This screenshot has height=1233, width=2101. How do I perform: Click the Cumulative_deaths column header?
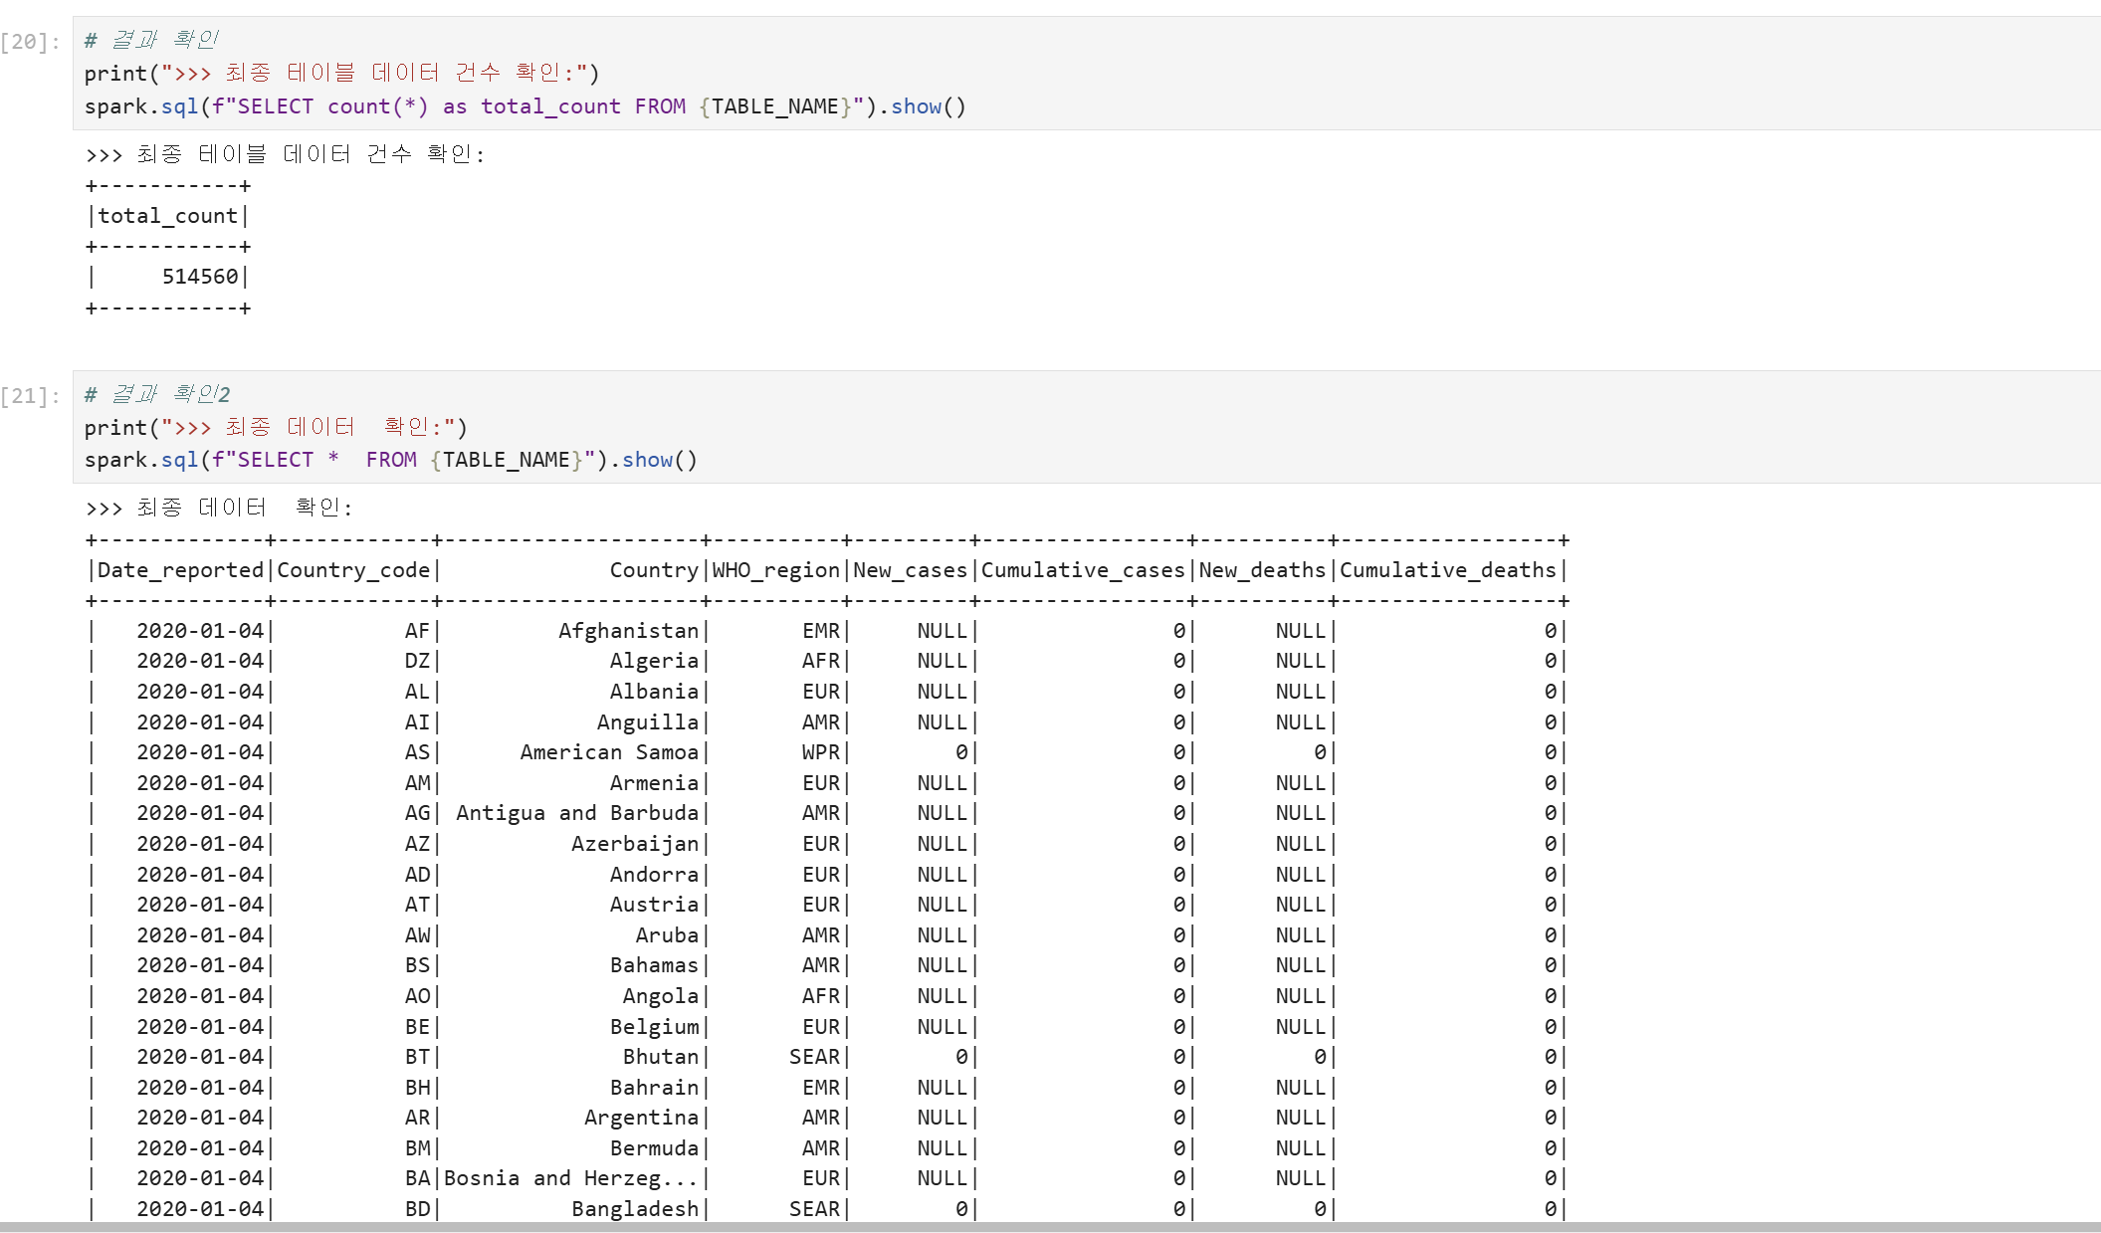(x=1447, y=570)
